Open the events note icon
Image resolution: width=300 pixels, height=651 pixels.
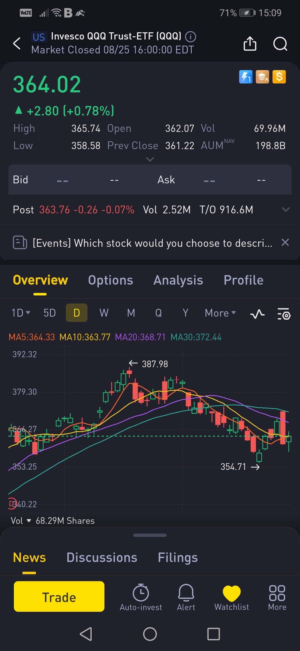point(20,243)
